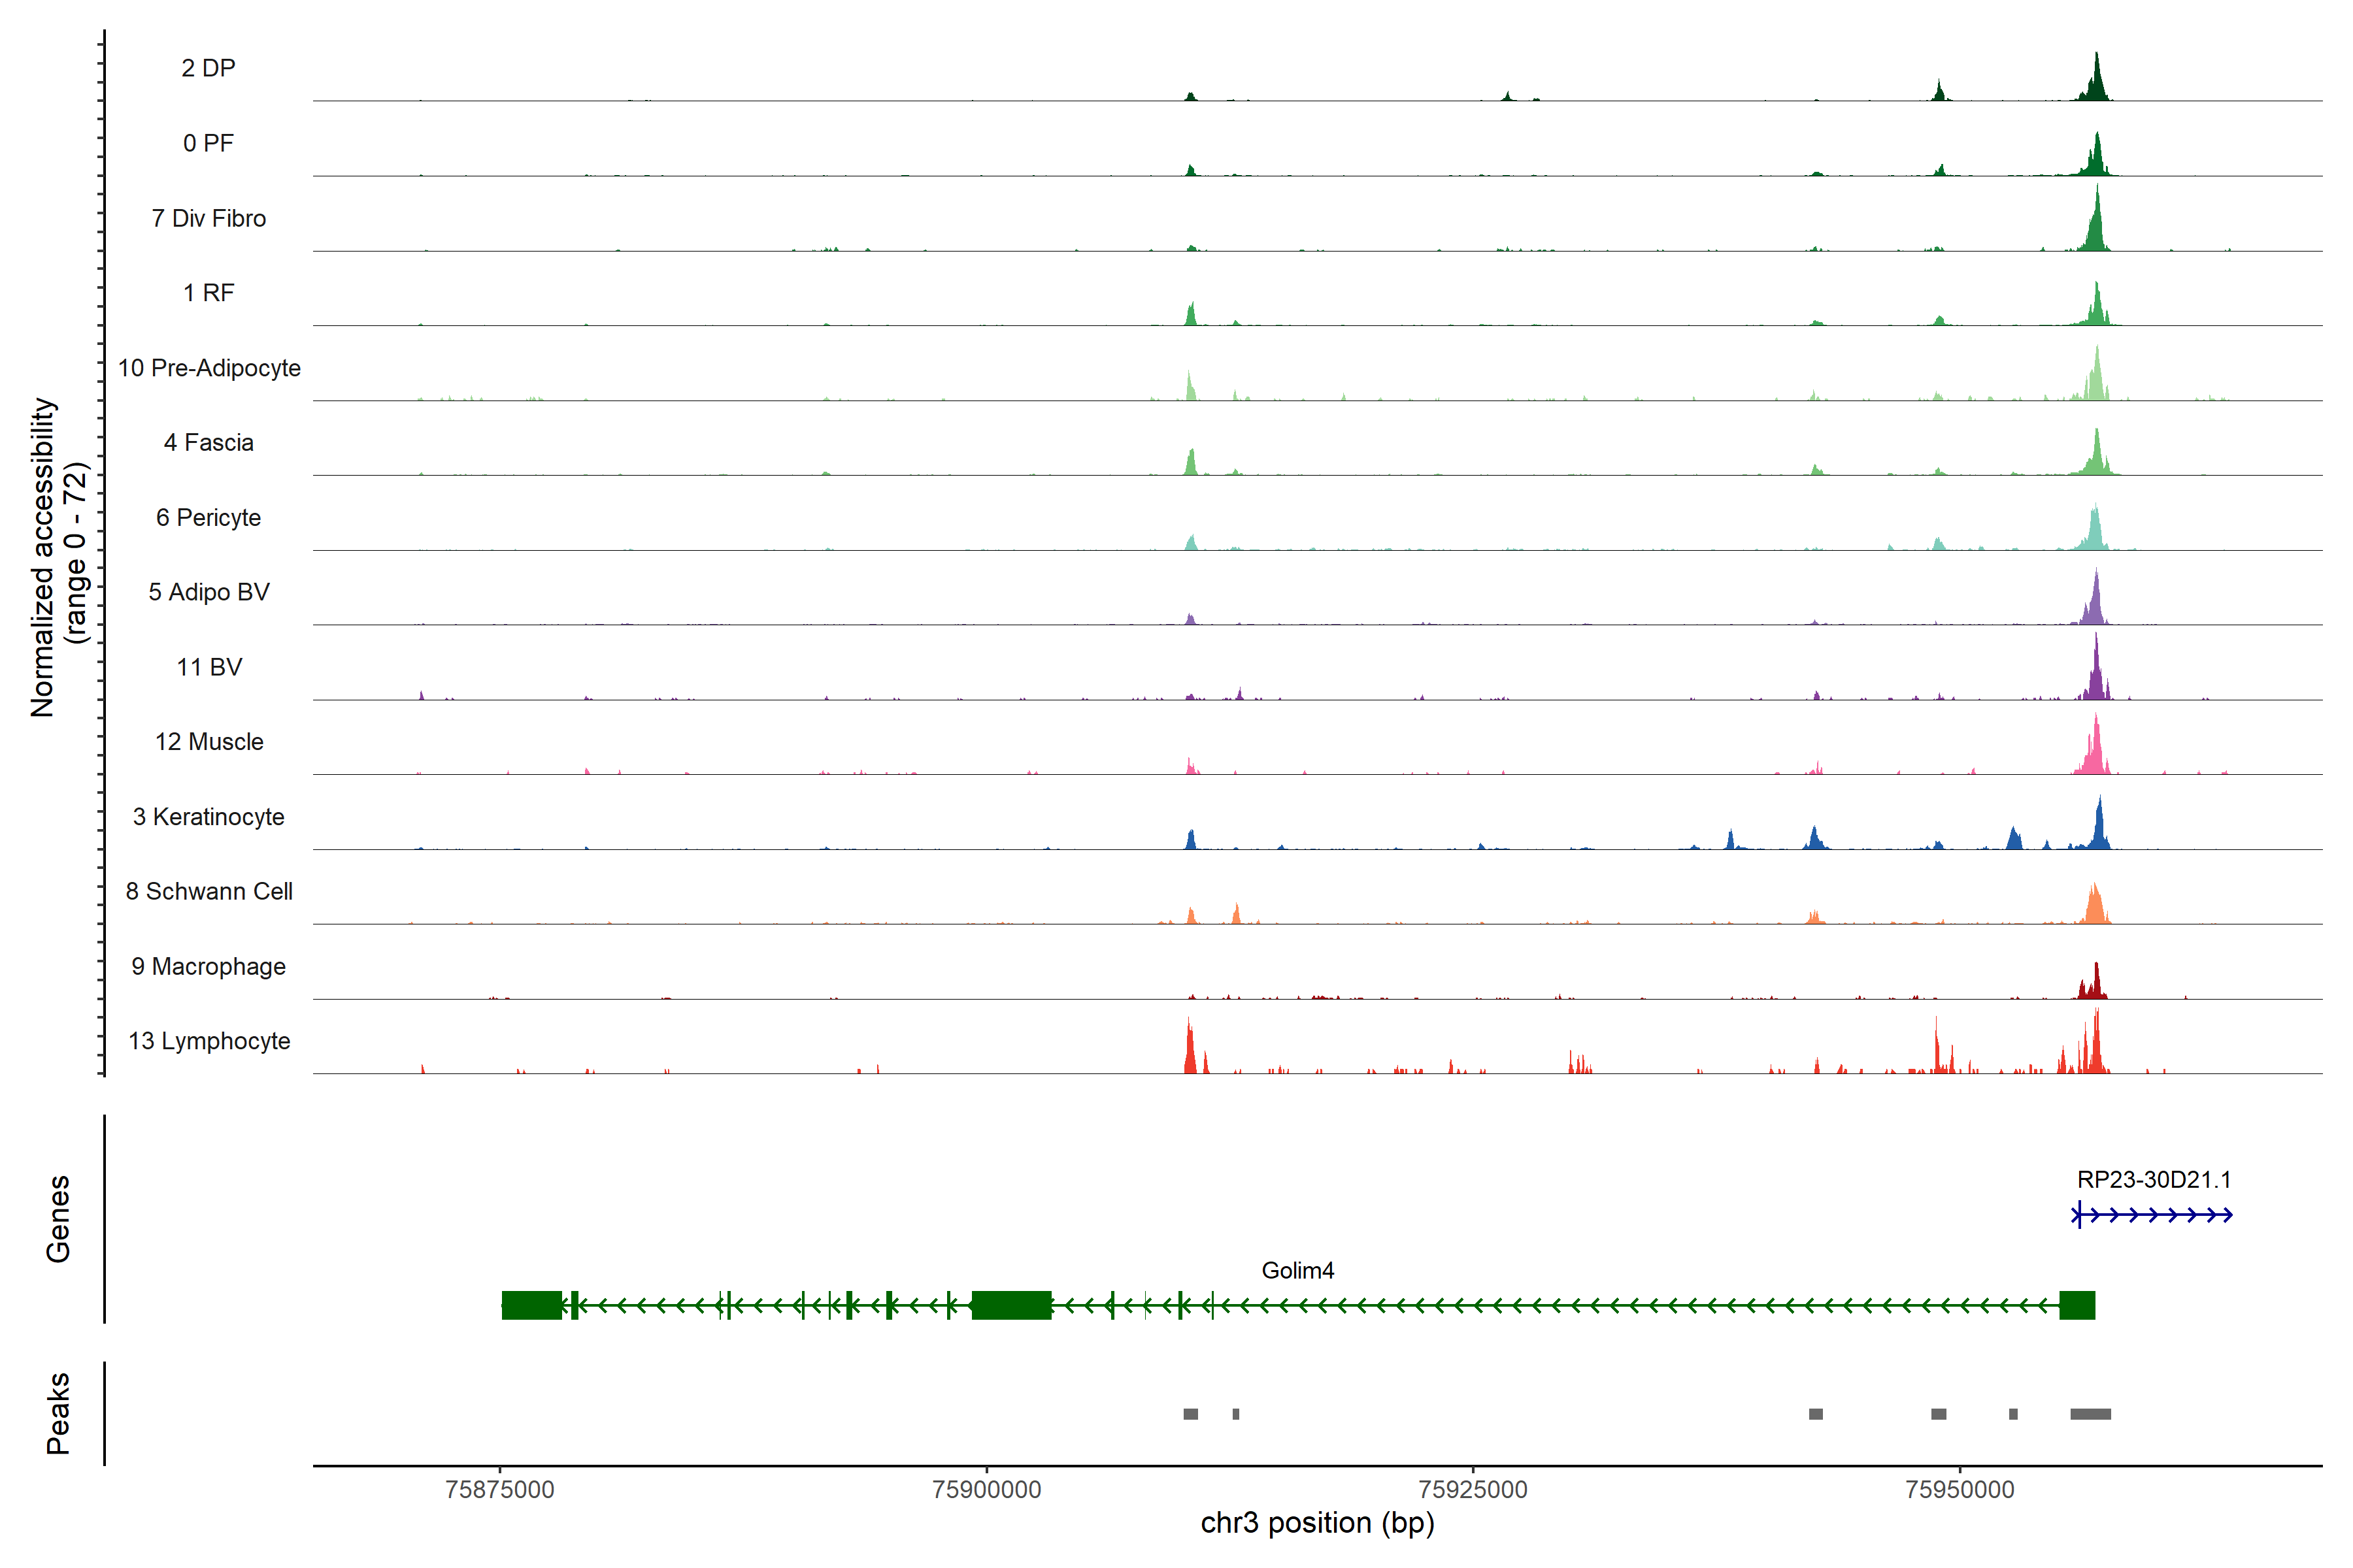The width and height of the screenshot is (2353, 1568).
Task: Click the Golim4 leftmost green exon block
Action: pos(531,1305)
